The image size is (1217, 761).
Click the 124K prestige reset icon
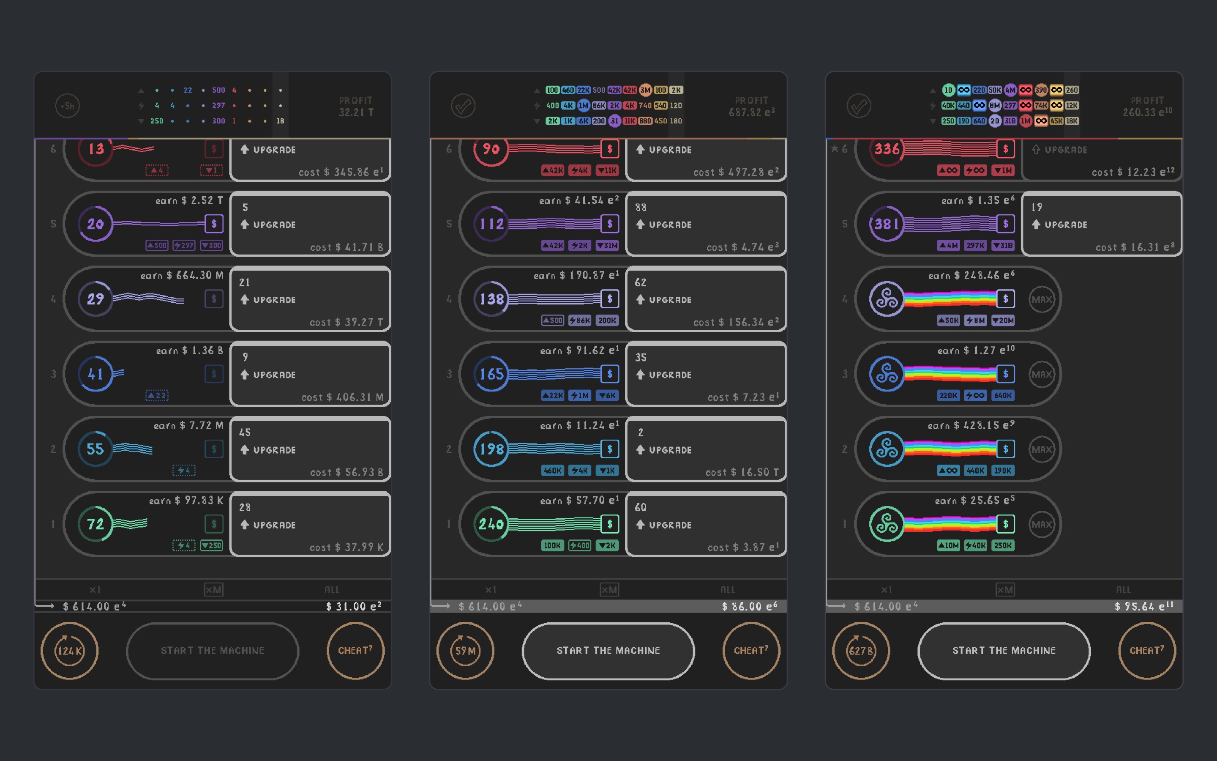coord(69,651)
